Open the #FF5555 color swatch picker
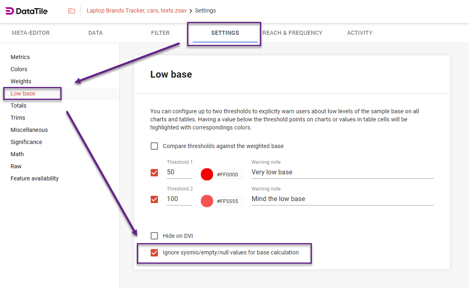 [x=207, y=201]
